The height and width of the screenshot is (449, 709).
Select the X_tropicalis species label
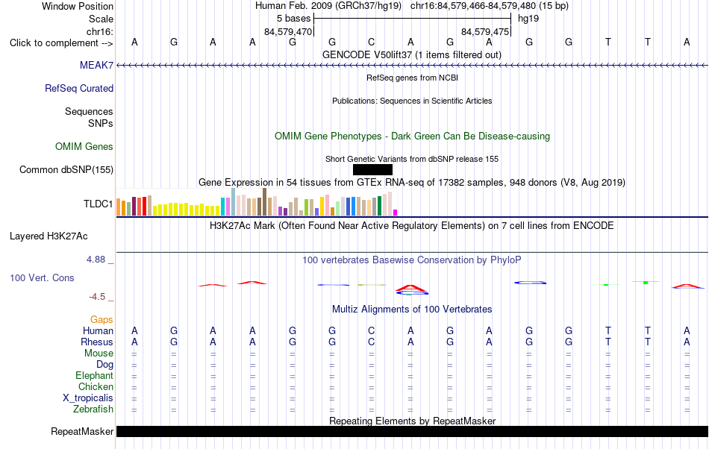click(88, 398)
